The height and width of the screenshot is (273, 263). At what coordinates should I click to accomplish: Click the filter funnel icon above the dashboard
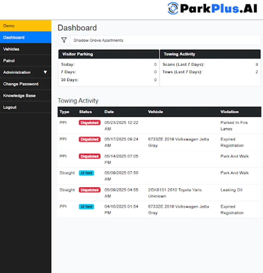[64, 40]
